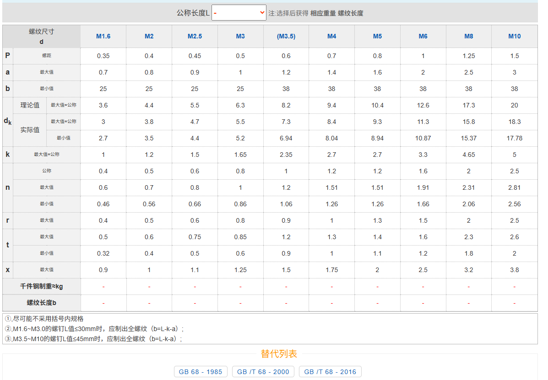The height and width of the screenshot is (380, 548).
Task: Click the 螺纹尺寸 d header cell
Action: [42, 36]
